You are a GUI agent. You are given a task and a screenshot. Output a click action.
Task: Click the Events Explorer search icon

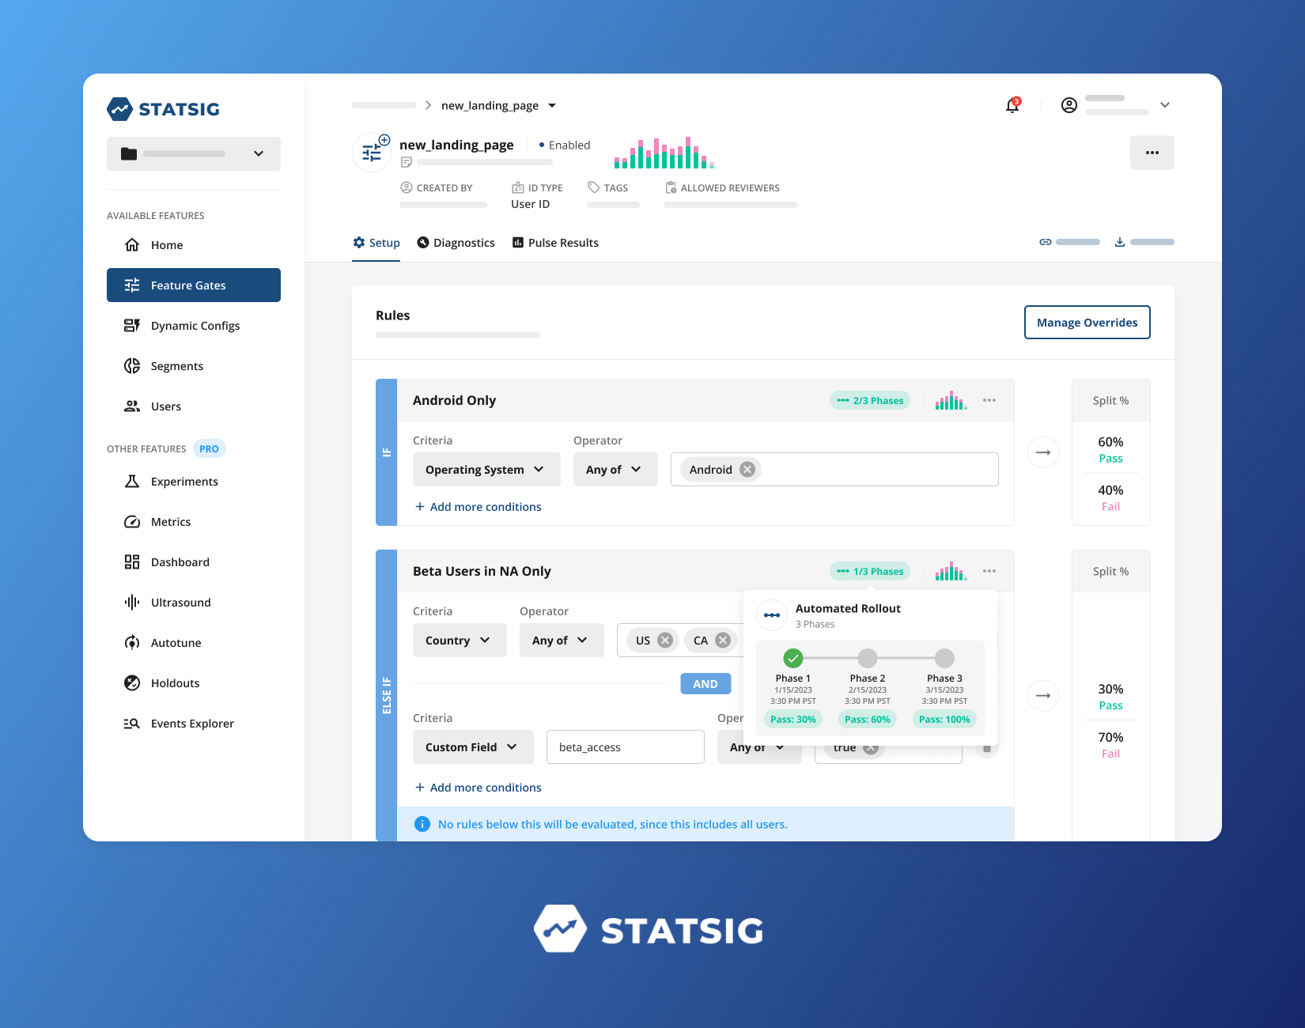(x=132, y=724)
